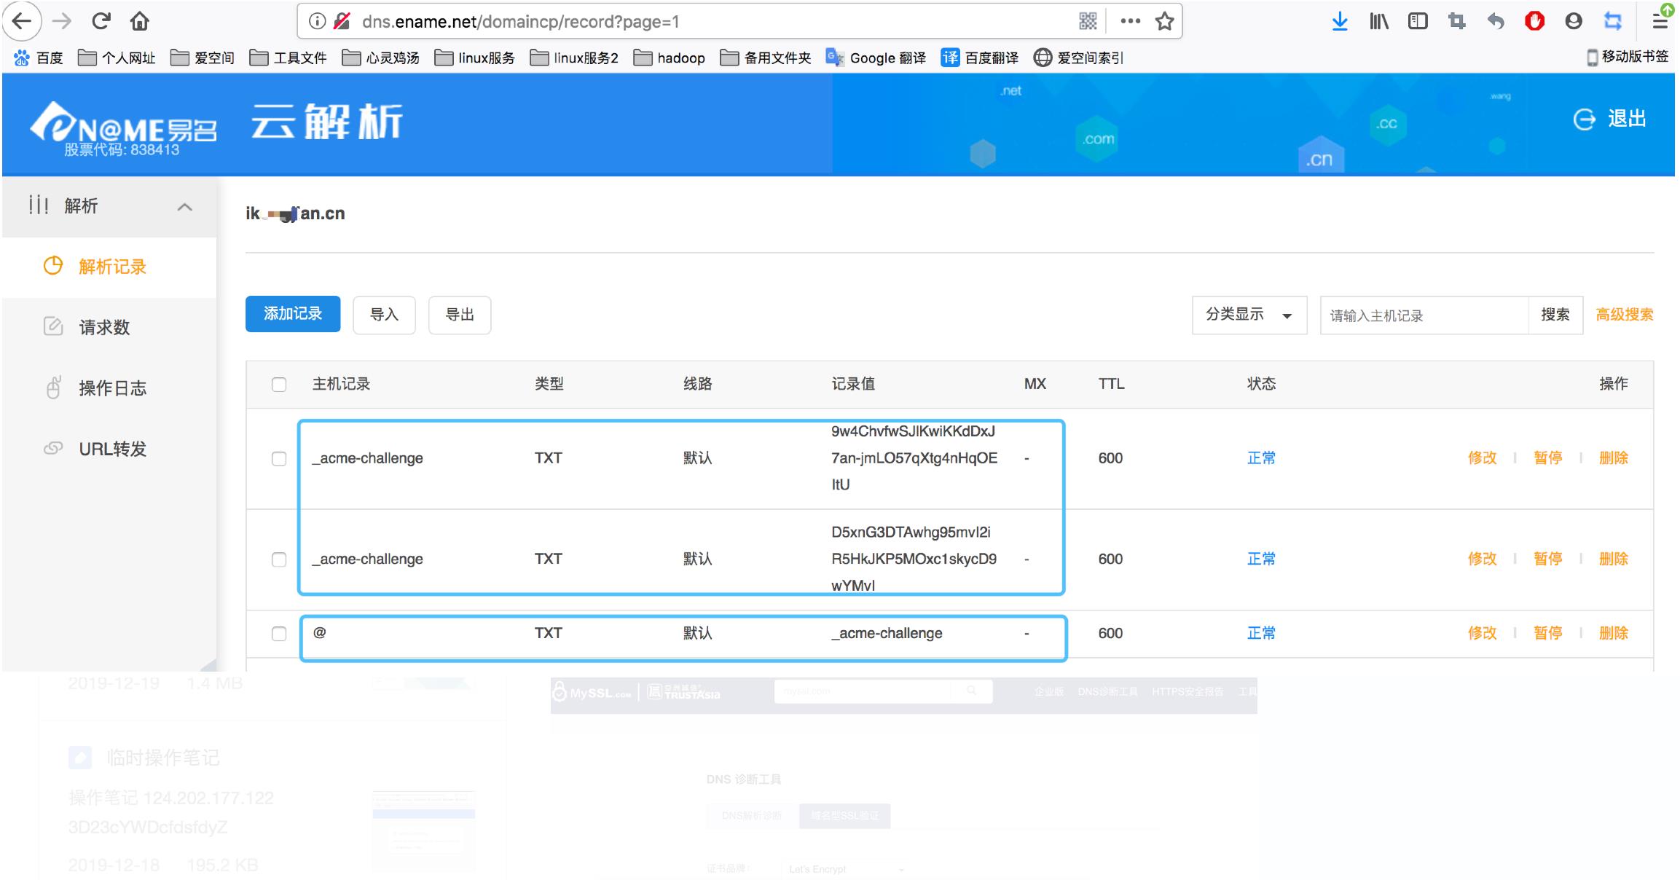Click the browser address bar URL

pyautogui.click(x=520, y=22)
